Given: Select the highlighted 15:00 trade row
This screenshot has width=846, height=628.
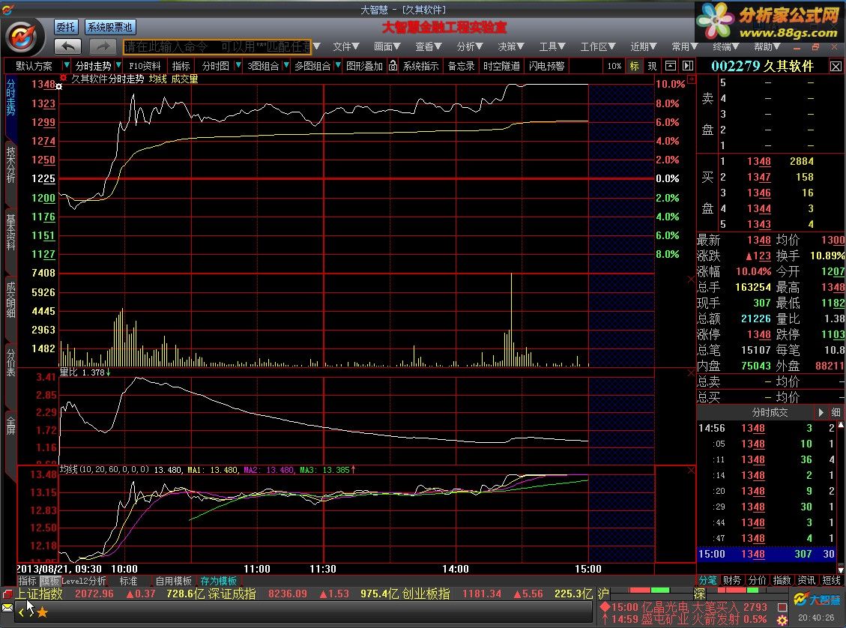Looking at the screenshot, I should pos(766,554).
